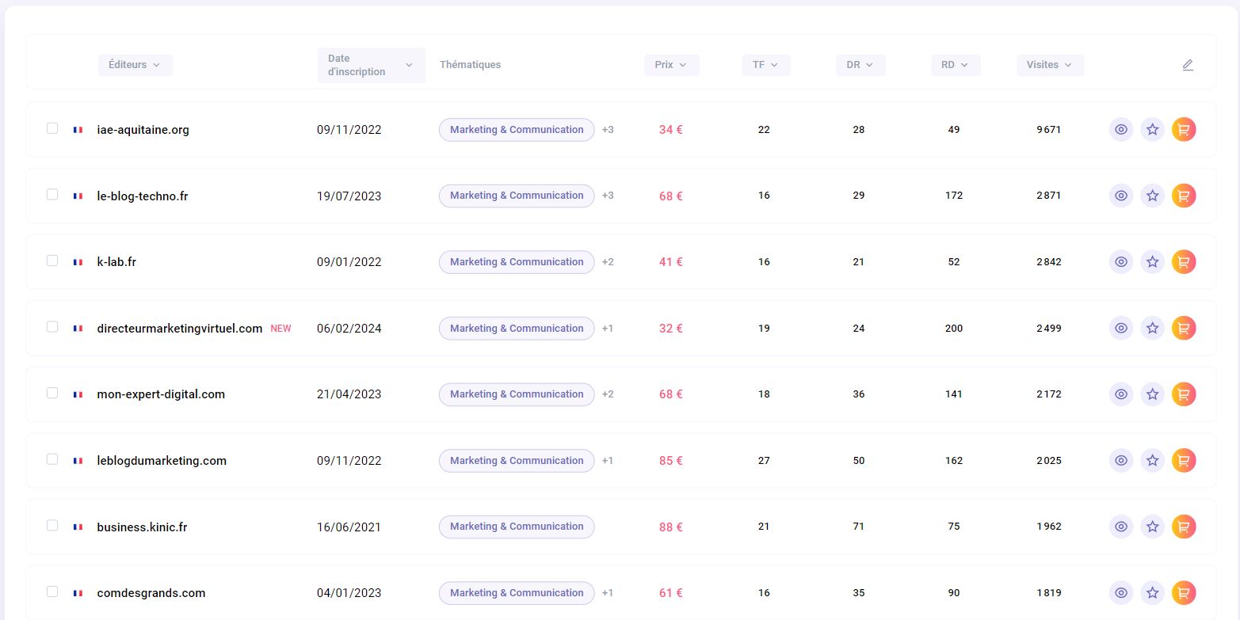
Task: Open the mon-expert-digital.com publisher link
Action: point(161,394)
